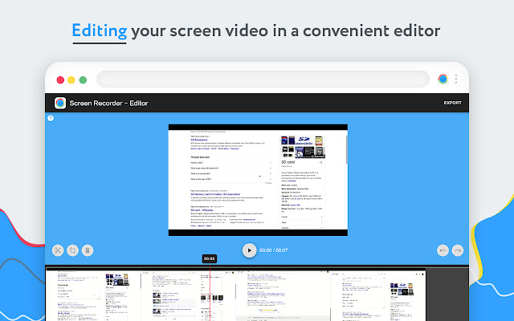The image size is (514, 321).
Task: Click the redo arrow icon
Action: [x=458, y=250]
